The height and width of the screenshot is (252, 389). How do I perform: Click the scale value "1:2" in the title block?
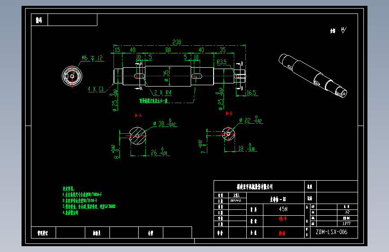347,212
